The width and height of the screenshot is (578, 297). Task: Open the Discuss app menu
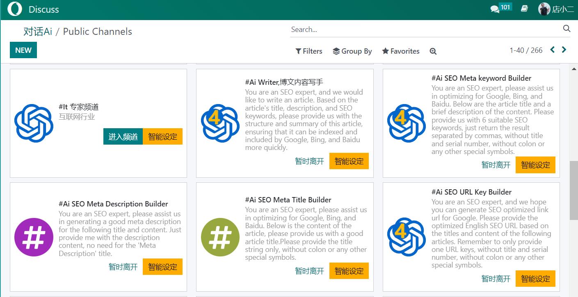point(44,9)
